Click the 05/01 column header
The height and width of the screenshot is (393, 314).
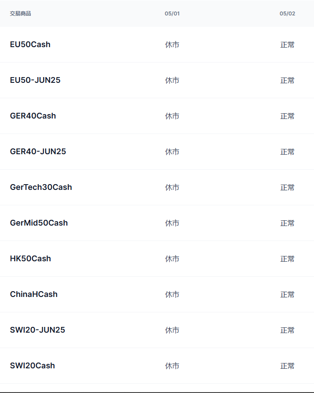tap(172, 14)
